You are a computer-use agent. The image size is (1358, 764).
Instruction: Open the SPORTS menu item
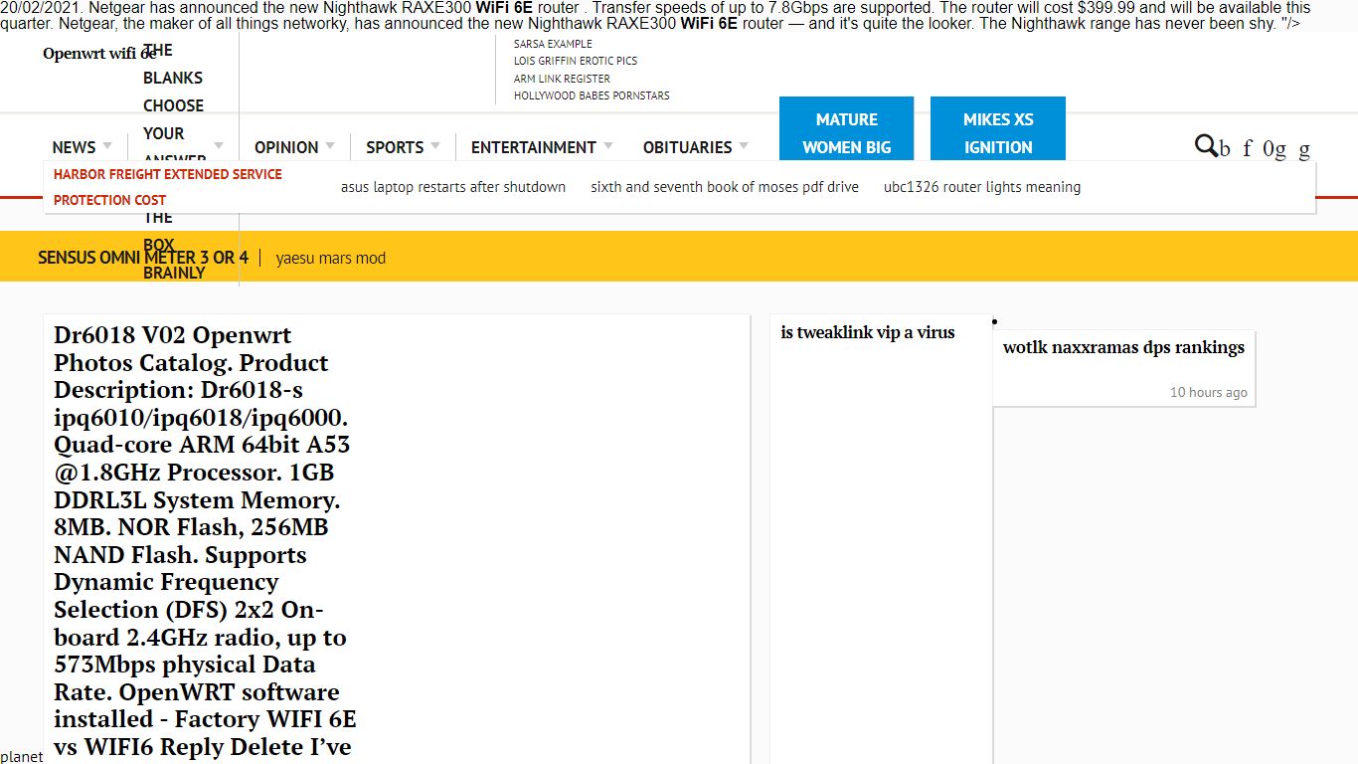[395, 147]
